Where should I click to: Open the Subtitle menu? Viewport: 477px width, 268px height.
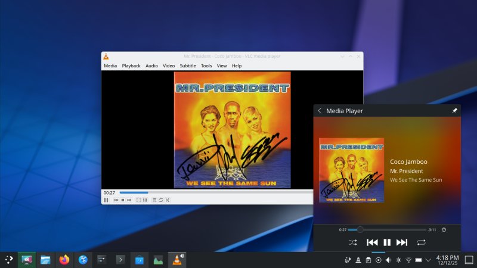click(188, 66)
